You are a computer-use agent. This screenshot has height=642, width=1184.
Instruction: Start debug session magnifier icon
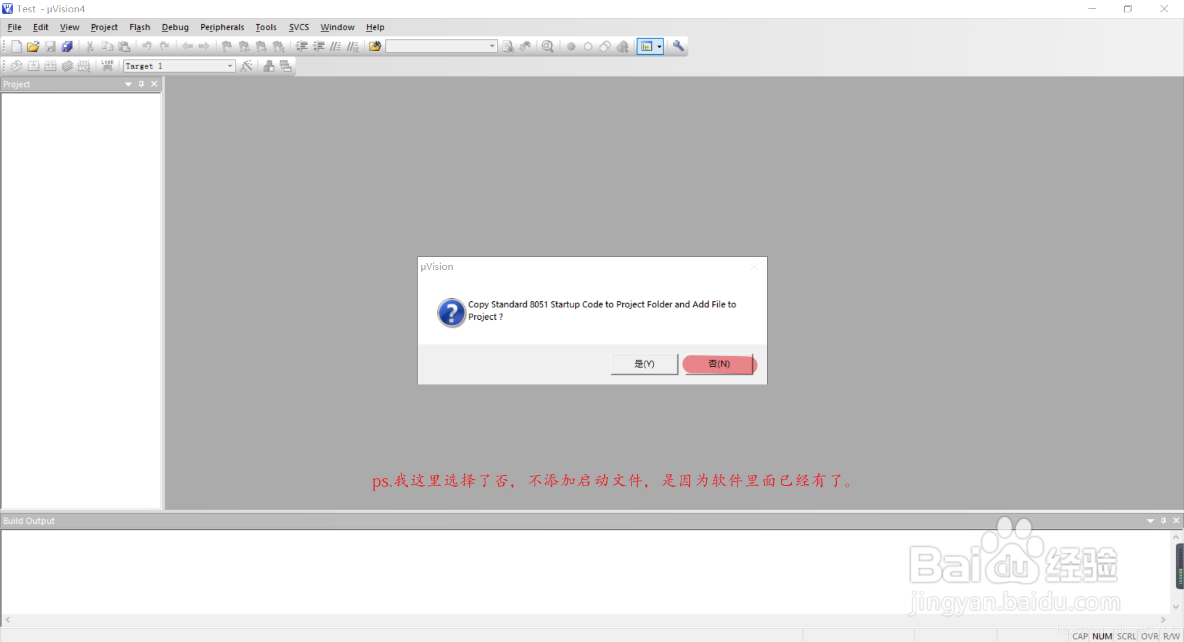point(548,46)
